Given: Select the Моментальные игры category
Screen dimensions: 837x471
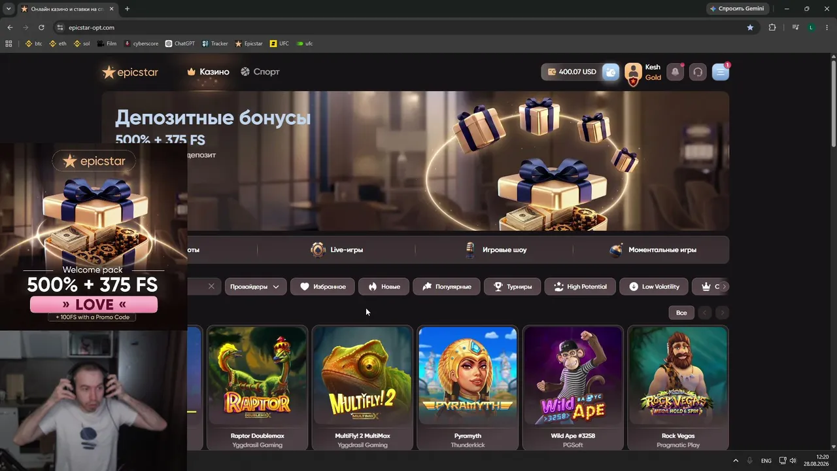Looking at the screenshot, I should [653, 250].
